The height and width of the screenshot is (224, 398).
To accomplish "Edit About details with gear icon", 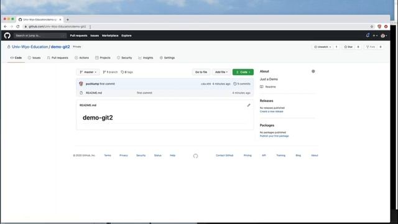I will click(x=313, y=72).
